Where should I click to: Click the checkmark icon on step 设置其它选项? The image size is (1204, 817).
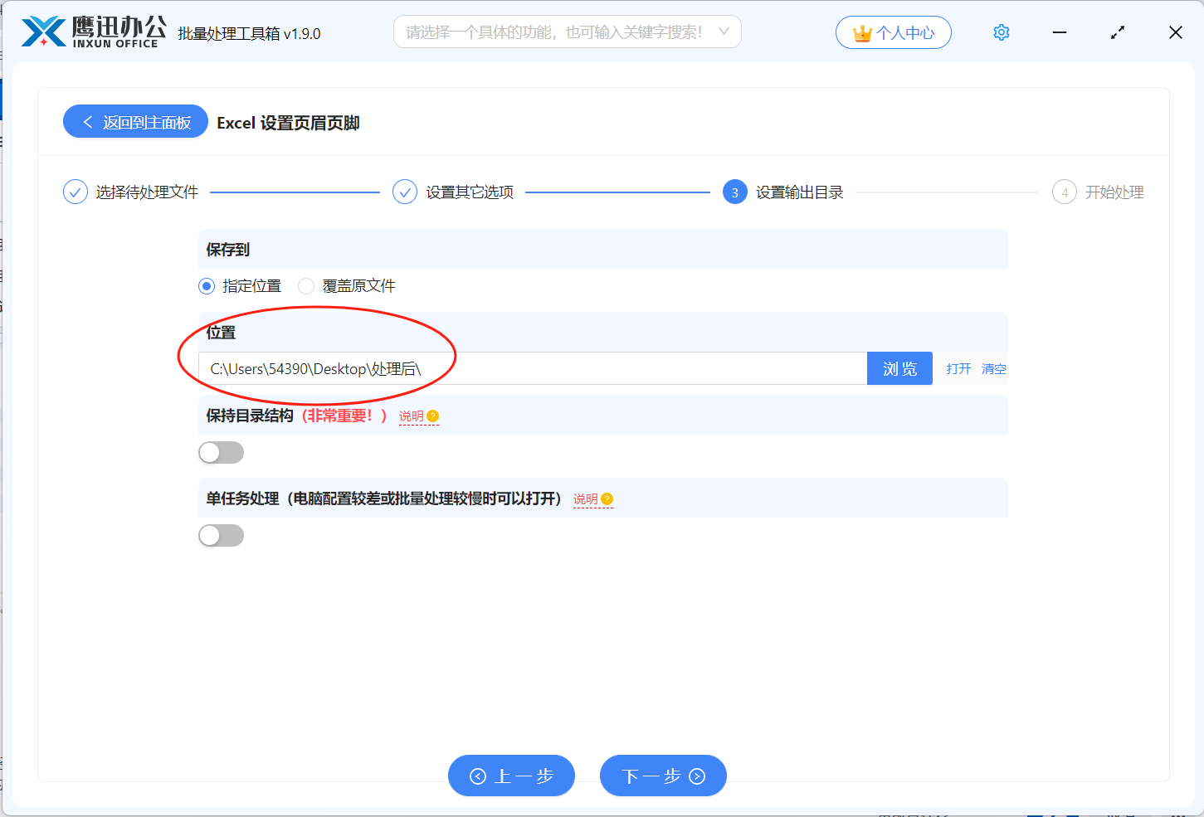(404, 192)
